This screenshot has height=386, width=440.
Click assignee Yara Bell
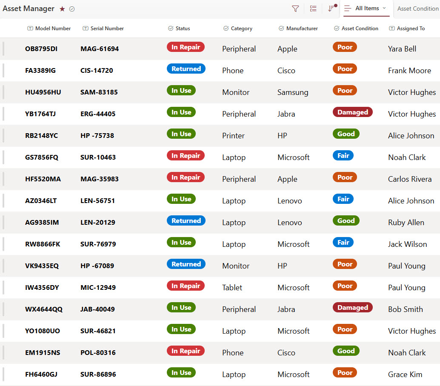pos(402,49)
